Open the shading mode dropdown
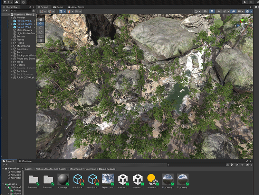Viewport: 259px width, 196px height. coord(197,11)
